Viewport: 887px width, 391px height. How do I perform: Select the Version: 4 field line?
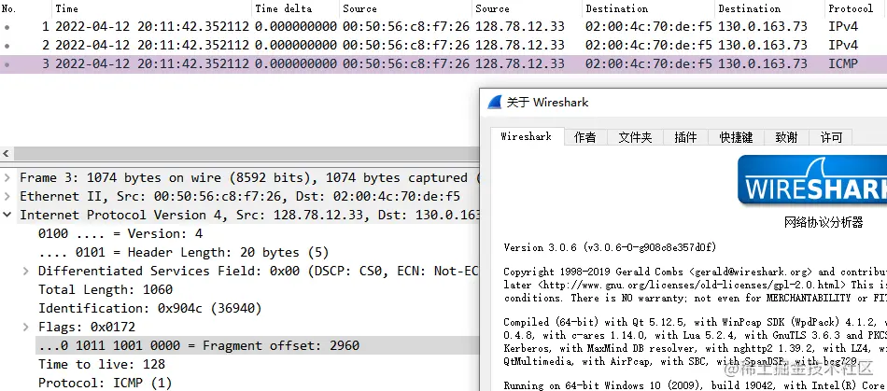(120, 234)
